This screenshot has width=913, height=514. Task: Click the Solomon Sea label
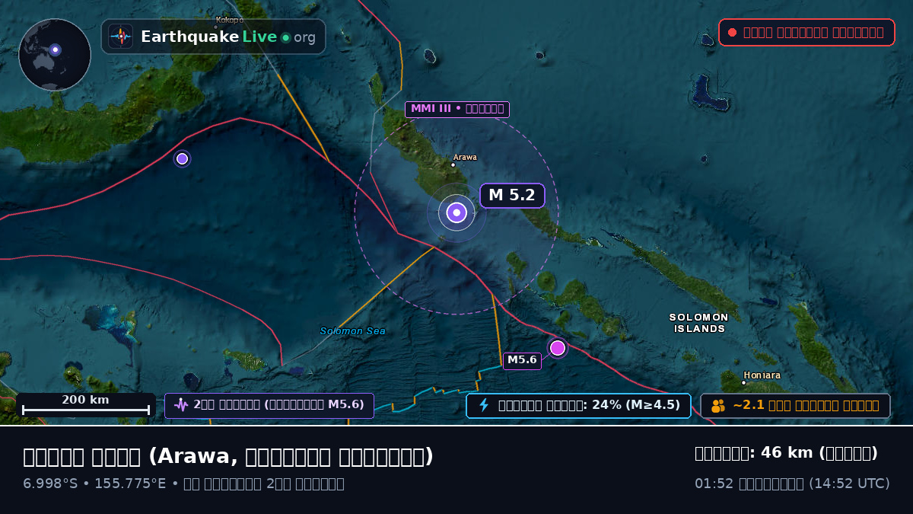(x=353, y=331)
